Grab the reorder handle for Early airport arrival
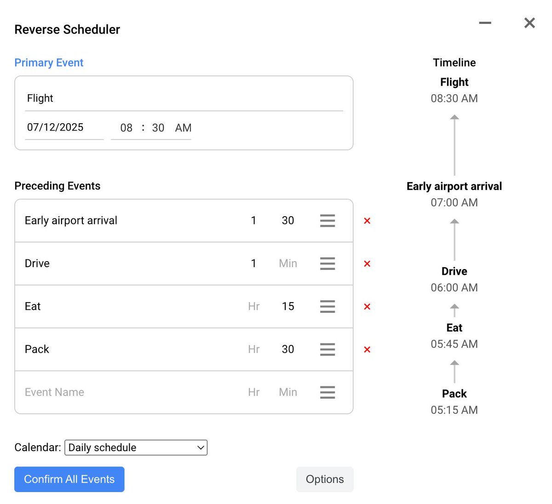The height and width of the screenshot is (504, 552). point(328,221)
